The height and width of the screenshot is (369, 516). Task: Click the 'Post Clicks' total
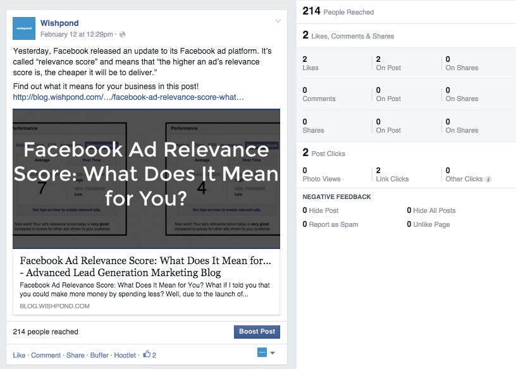pos(324,153)
